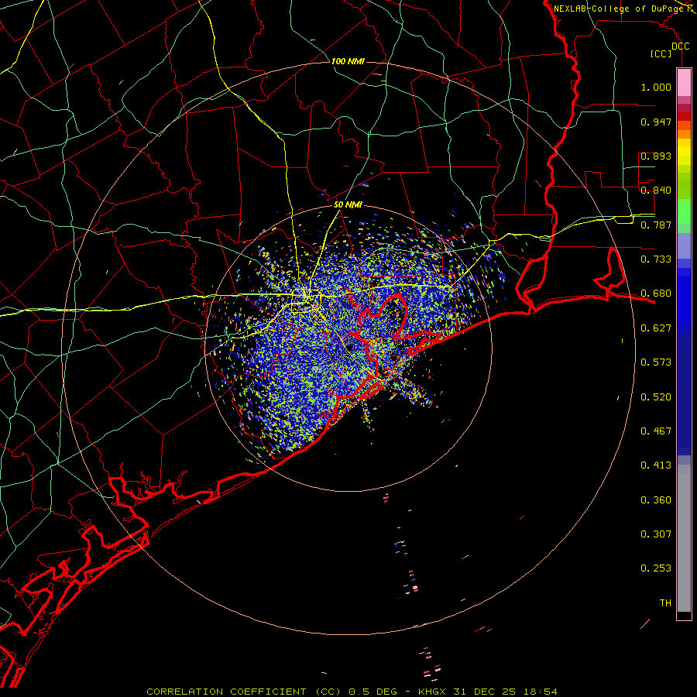Click the 0.947 color scale value
The height and width of the screenshot is (697, 697).
[x=656, y=122]
